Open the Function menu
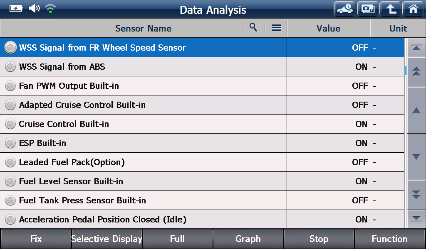The height and width of the screenshot is (249, 426). click(x=389, y=239)
